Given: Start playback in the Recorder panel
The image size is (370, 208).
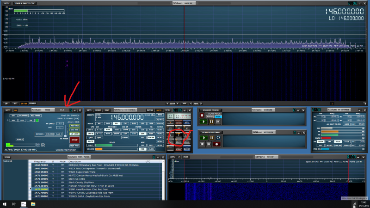Looking at the screenshot, I should coord(203,138).
